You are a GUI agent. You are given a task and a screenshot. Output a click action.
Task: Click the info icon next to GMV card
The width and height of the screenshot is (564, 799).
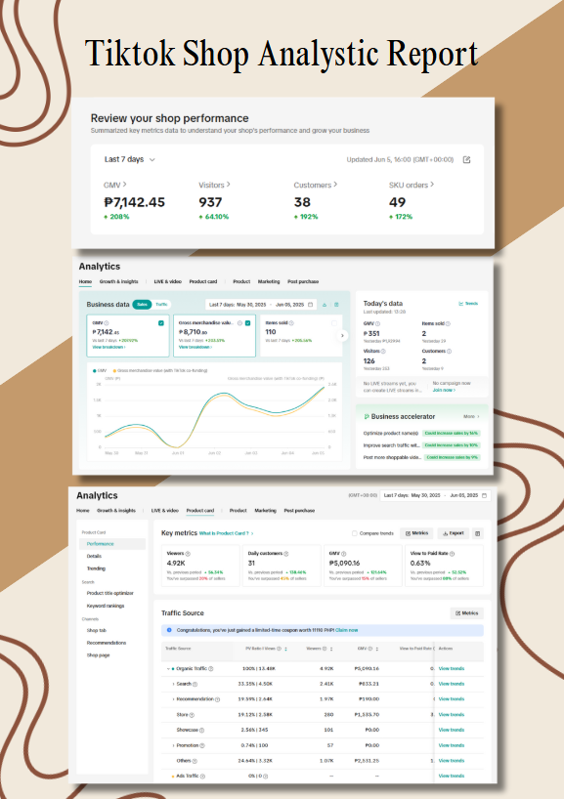click(107, 323)
